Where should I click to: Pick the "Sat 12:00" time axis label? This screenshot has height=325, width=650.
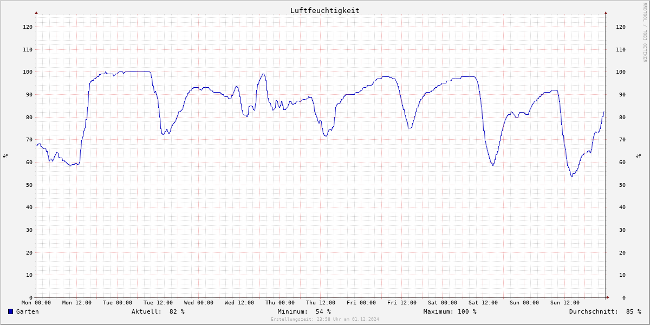click(x=483, y=303)
